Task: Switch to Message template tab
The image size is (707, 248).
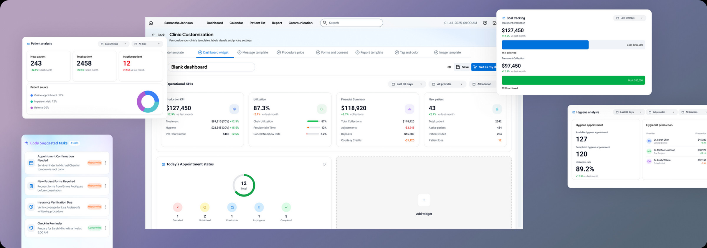Action: coord(253,52)
